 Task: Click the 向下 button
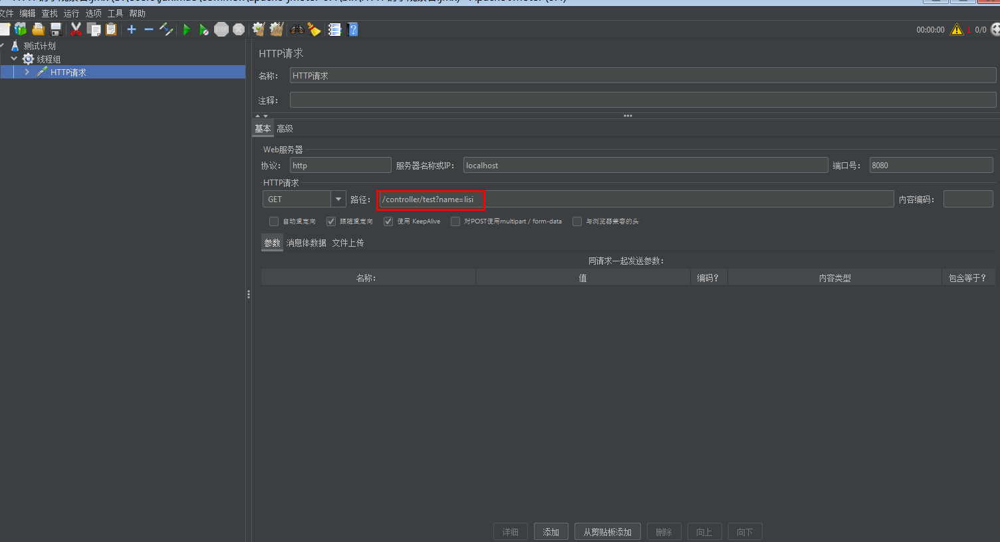(745, 532)
